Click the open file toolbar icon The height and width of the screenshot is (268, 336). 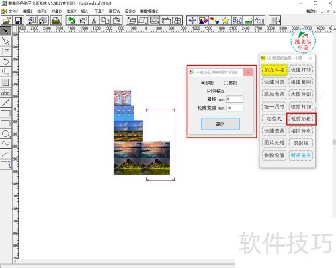point(7,21)
